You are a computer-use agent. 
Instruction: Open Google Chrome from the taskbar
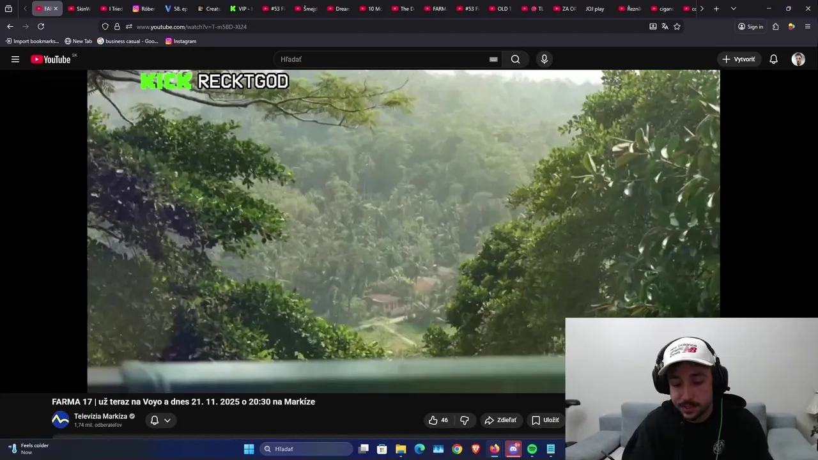[x=457, y=449]
